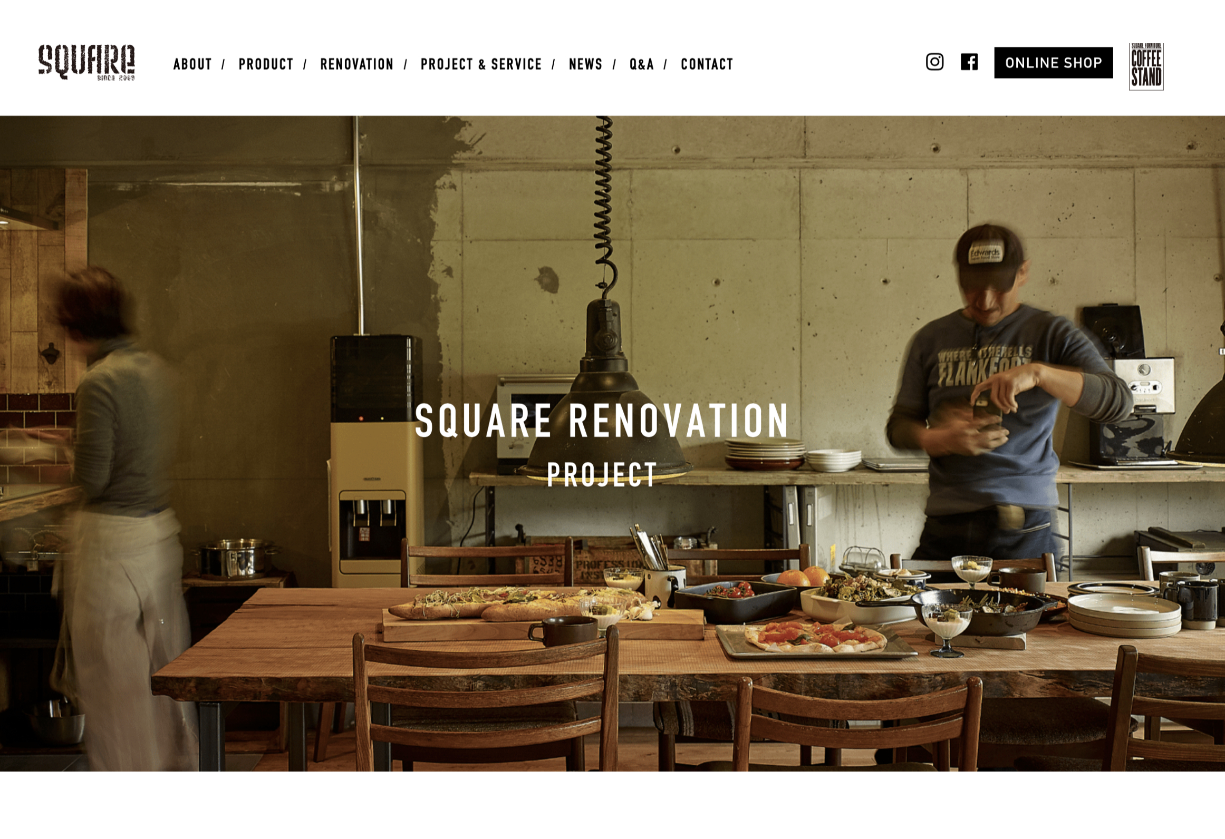View the NEWS section
Image resolution: width=1225 pixels, height=839 pixels.
(585, 64)
